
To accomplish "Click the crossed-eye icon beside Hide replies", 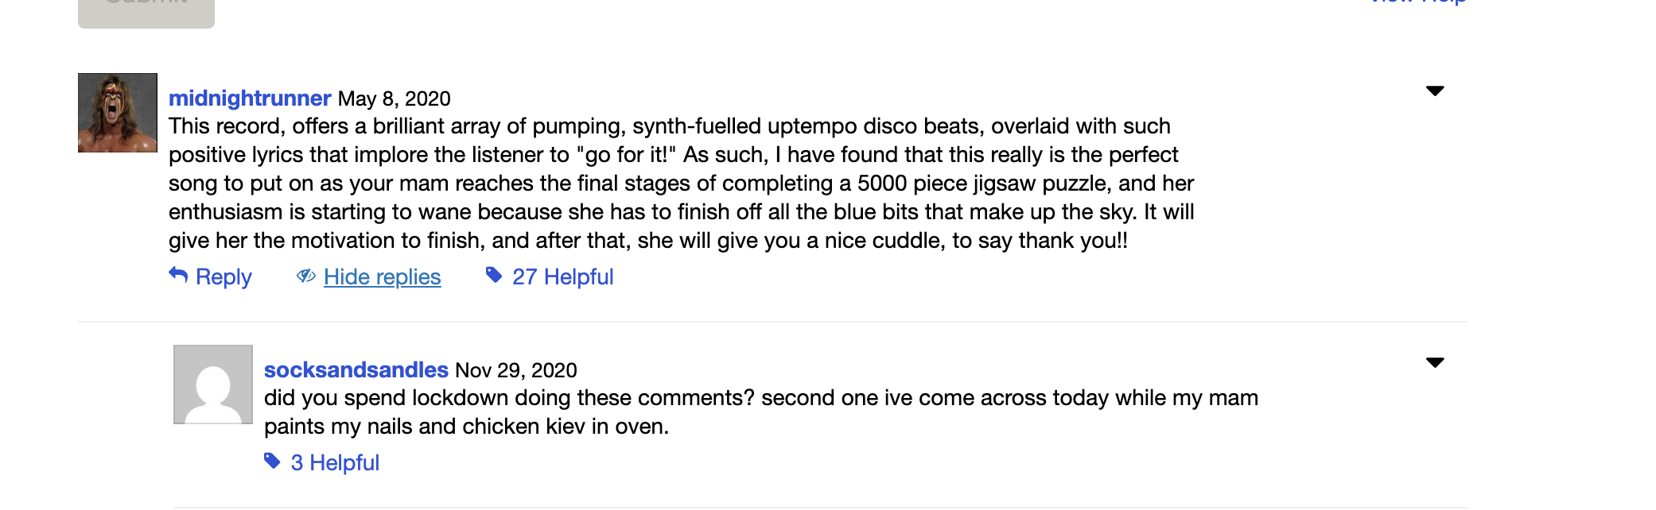I will (x=306, y=276).
